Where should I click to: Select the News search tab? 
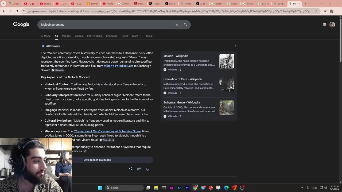point(125,36)
